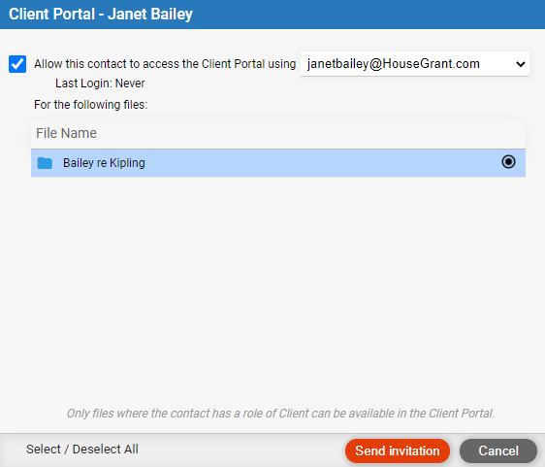The image size is (545, 467).
Task: Cancel the Client Portal dialog
Action: pyautogui.click(x=498, y=451)
